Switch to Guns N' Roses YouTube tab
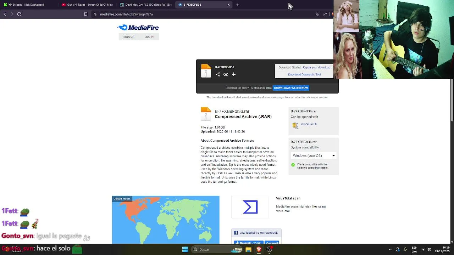 (x=88, y=5)
